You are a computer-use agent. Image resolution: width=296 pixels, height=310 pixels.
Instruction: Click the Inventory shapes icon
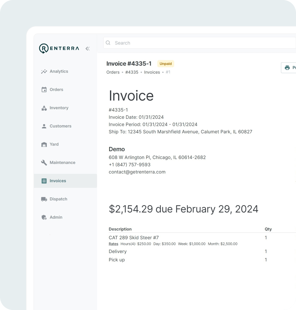tap(44, 108)
